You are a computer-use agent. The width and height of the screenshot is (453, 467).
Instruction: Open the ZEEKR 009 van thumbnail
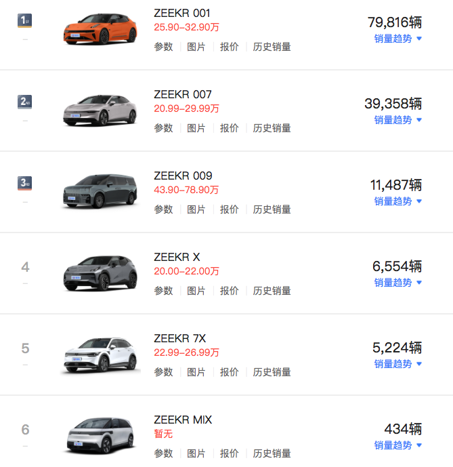click(95, 192)
